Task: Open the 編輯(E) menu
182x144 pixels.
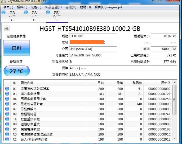Action: pos(22,7)
